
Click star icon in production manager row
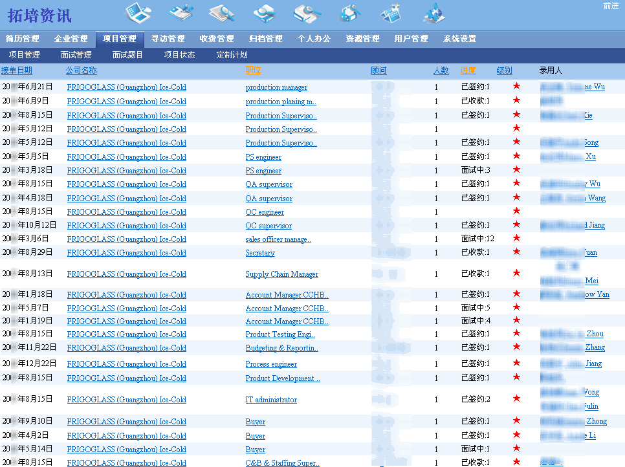[516, 85]
